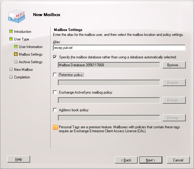Click the green User Information step indicator
The height and width of the screenshot is (169, 194).
pos(16,47)
